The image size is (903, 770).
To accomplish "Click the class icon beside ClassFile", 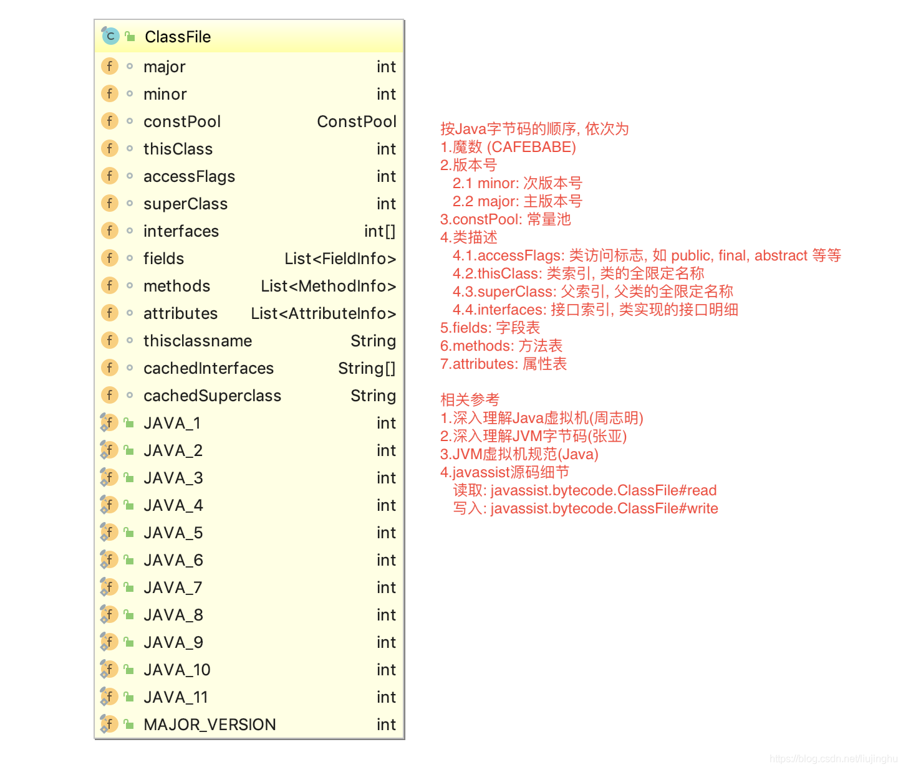I will click(110, 36).
